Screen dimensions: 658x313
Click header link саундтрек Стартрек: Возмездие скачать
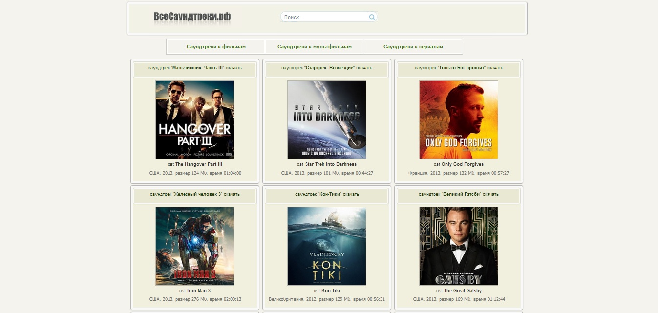327,68
